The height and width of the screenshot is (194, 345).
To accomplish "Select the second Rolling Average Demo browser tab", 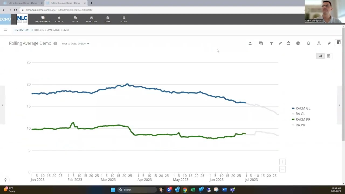I will pyautogui.click(x=65, y=3).
